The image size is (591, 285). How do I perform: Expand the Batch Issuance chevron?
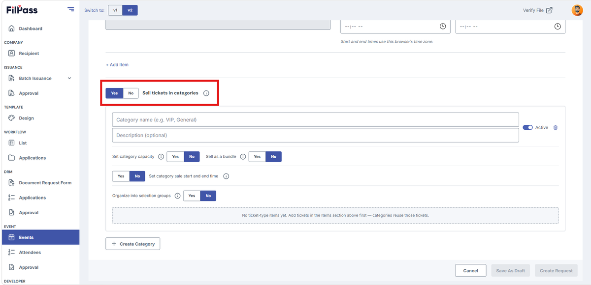69,78
